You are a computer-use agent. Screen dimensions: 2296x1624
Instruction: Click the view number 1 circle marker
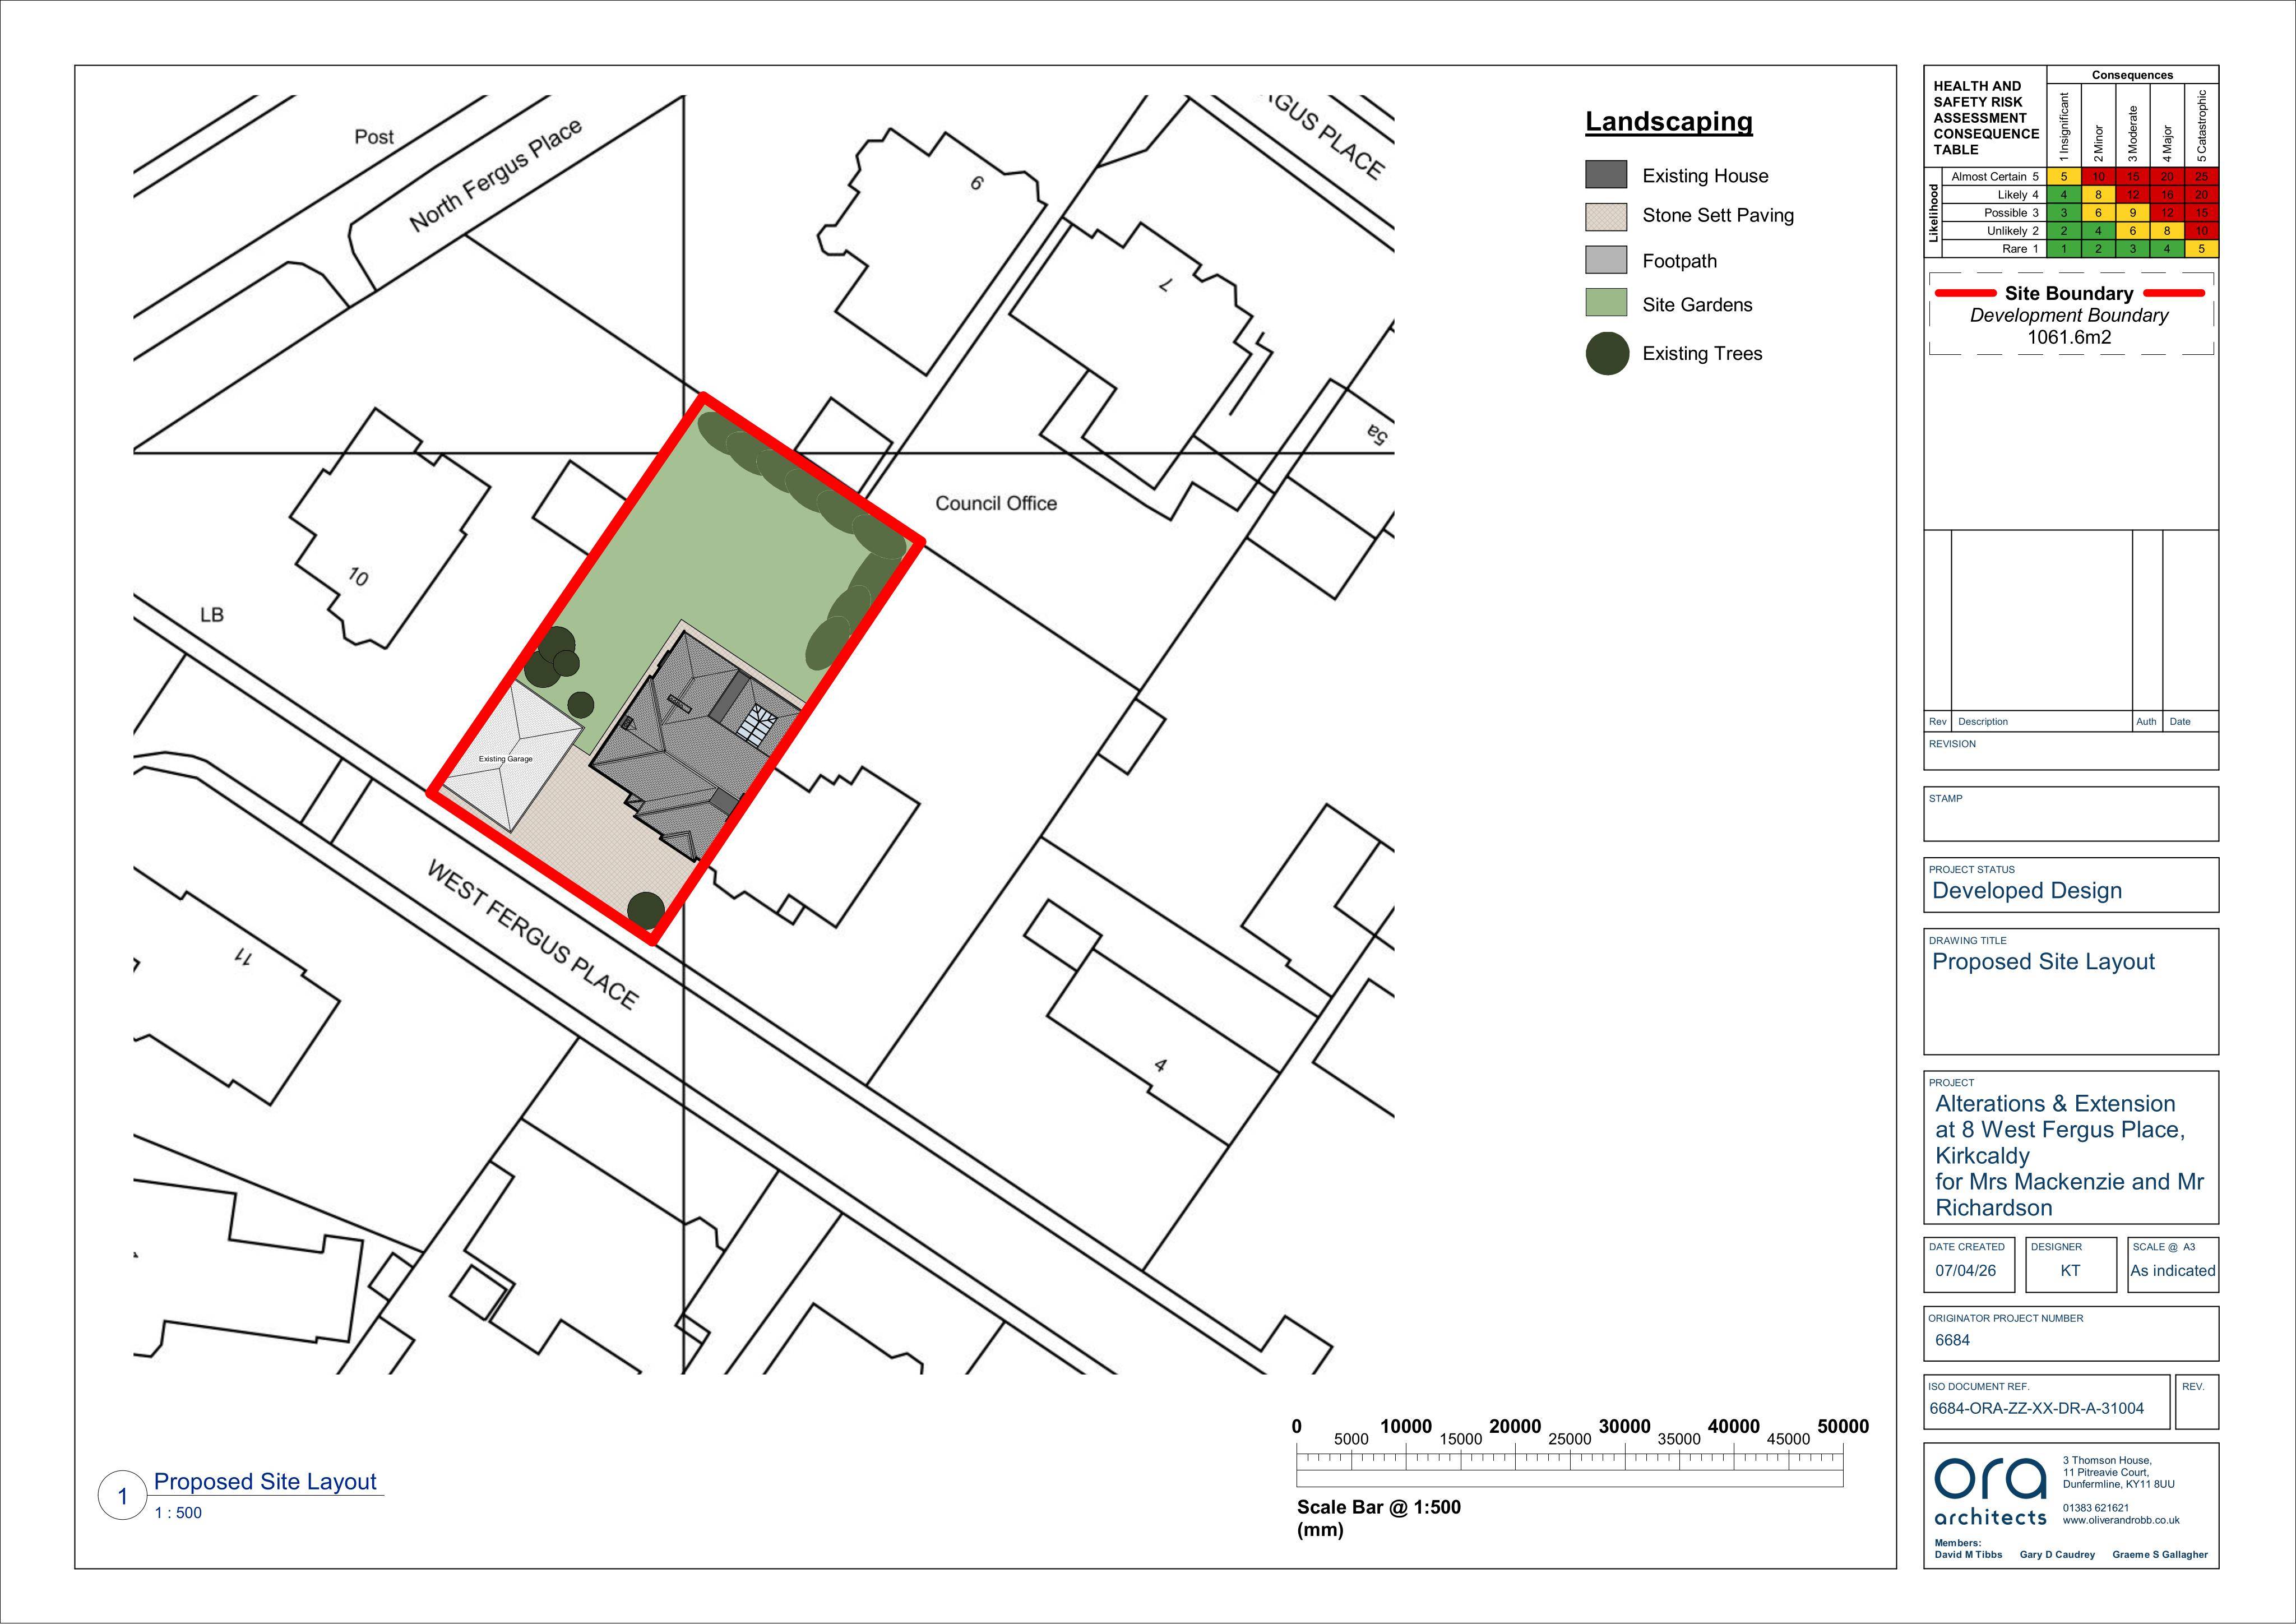(x=123, y=1496)
